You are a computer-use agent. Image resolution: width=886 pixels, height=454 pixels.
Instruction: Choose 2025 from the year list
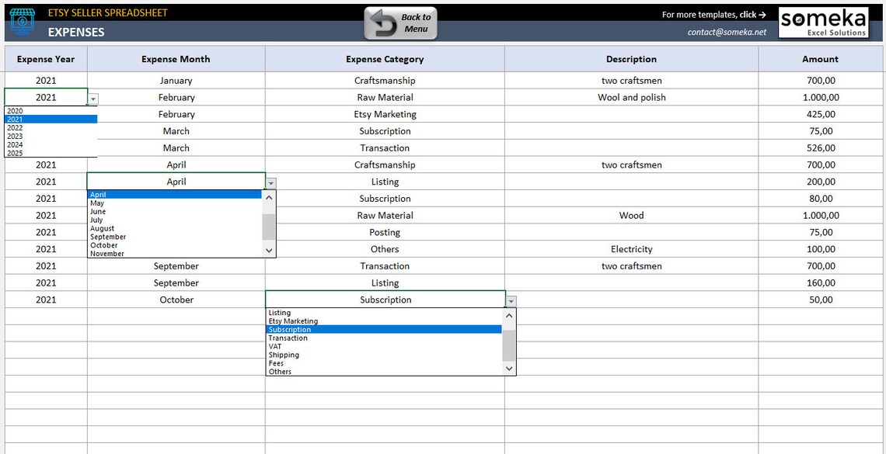point(51,153)
